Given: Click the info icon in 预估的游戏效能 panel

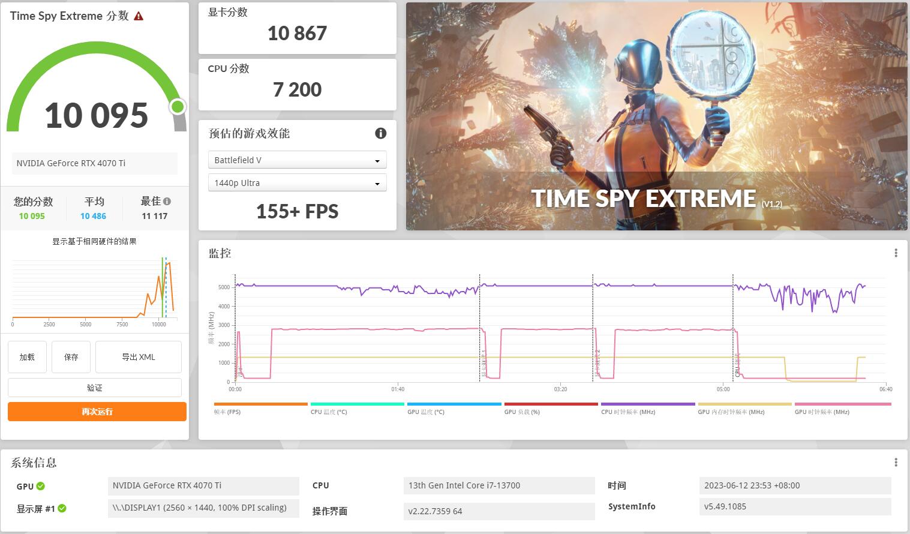Looking at the screenshot, I should [380, 133].
